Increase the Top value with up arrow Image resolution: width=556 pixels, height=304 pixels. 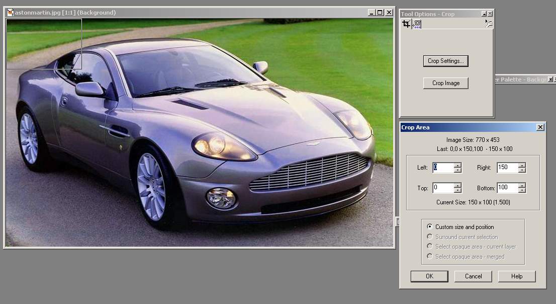458,185
